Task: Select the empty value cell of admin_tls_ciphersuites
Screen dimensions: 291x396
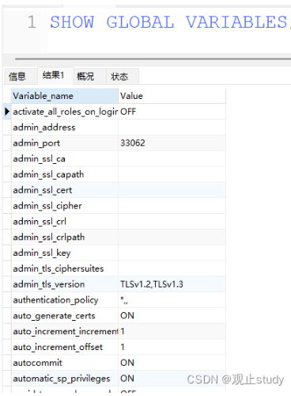Action: pyautogui.click(x=172, y=268)
